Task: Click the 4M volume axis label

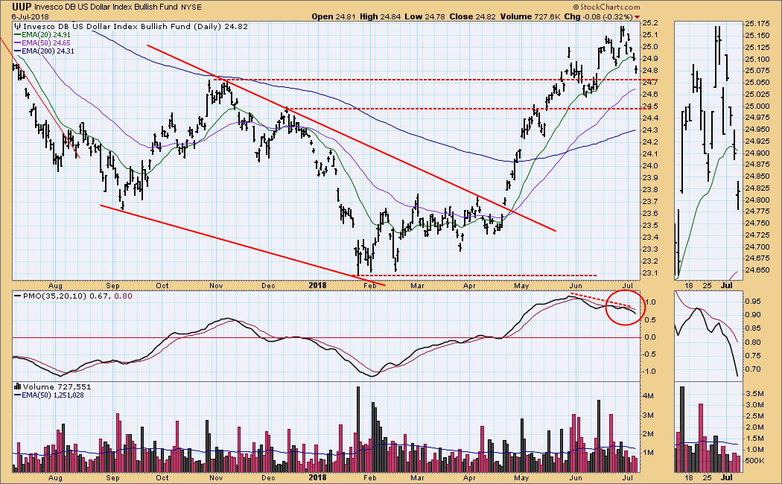Action: coord(648,396)
